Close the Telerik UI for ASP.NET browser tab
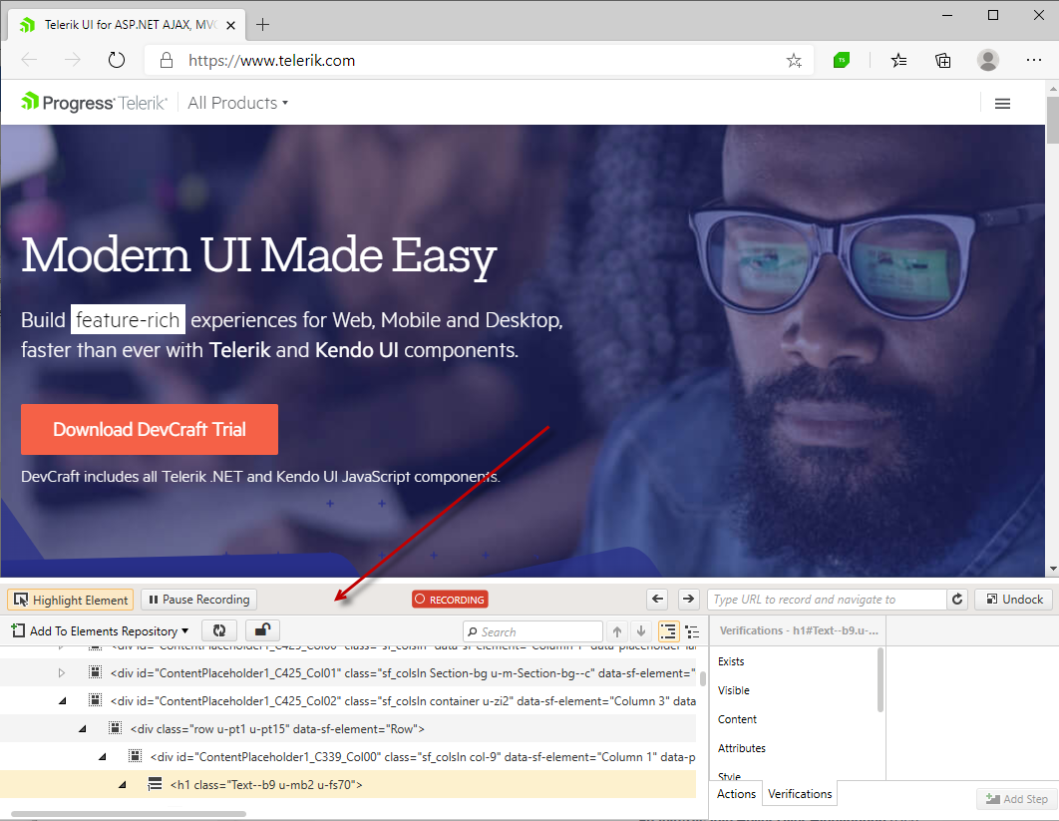 pyautogui.click(x=230, y=26)
